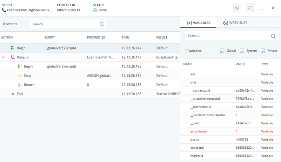Click the yellow Snippet code icon
This screenshot has width=281, height=162.
pos(20,76)
